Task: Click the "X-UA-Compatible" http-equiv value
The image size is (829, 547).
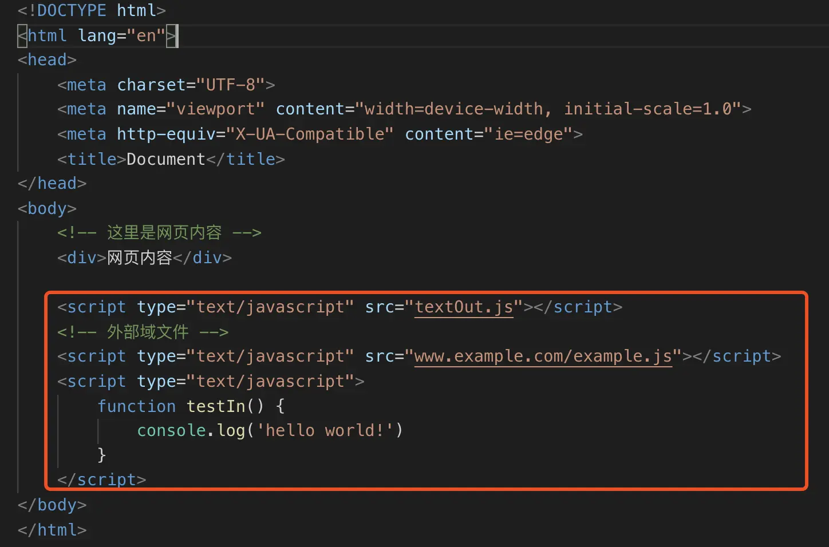Action: 310,134
